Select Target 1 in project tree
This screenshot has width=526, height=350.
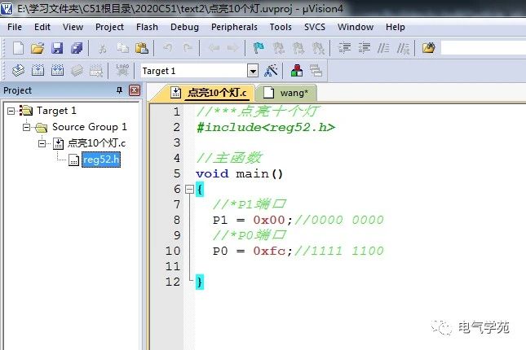coord(56,111)
